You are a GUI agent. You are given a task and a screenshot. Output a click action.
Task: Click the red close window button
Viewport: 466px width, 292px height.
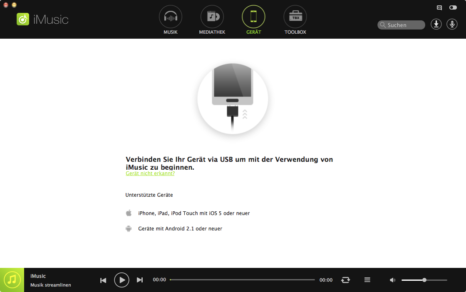6,5
